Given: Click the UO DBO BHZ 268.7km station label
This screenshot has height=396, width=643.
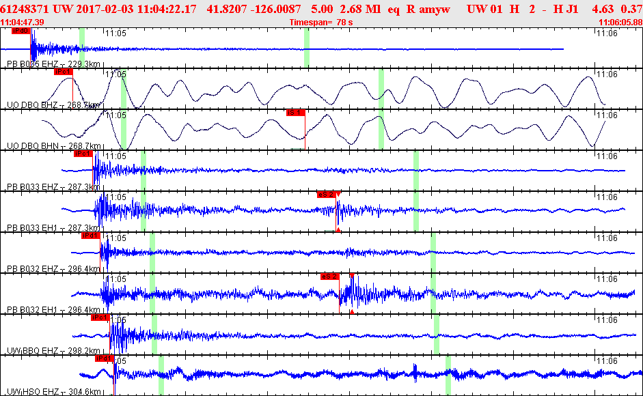Looking at the screenshot, I should tap(53, 105).
